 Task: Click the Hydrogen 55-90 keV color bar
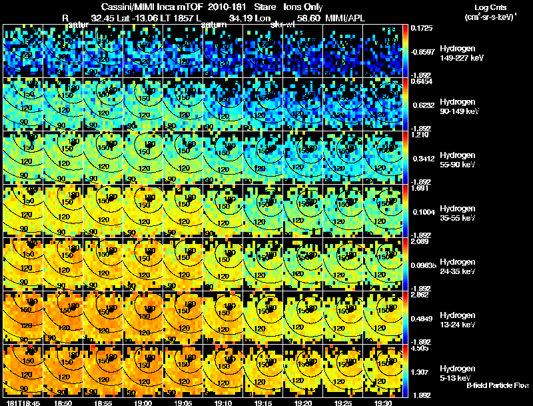(405, 158)
